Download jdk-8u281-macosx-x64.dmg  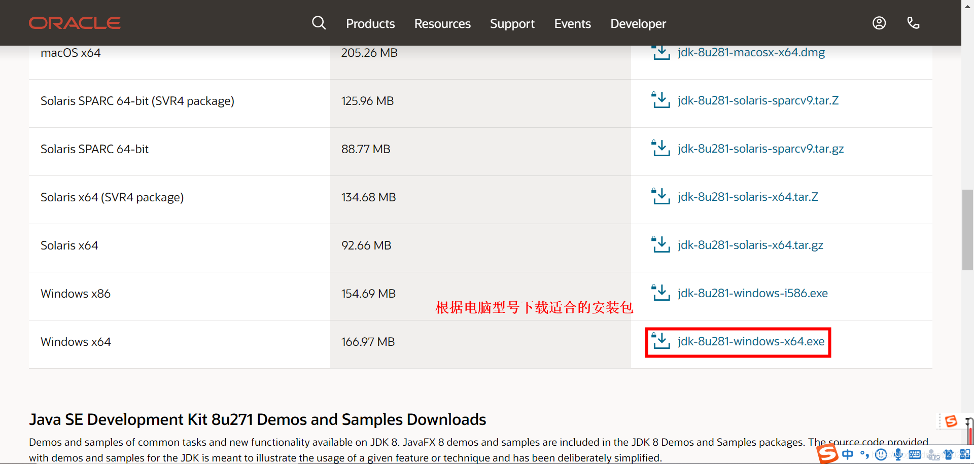click(x=751, y=52)
